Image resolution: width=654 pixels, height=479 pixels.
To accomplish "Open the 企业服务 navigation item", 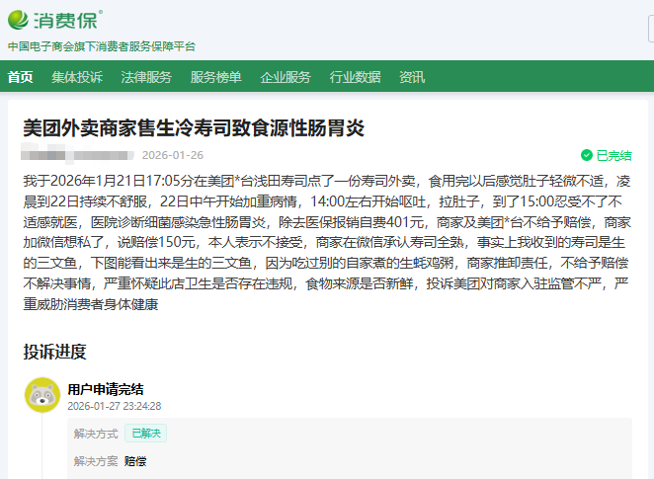I will (x=286, y=77).
